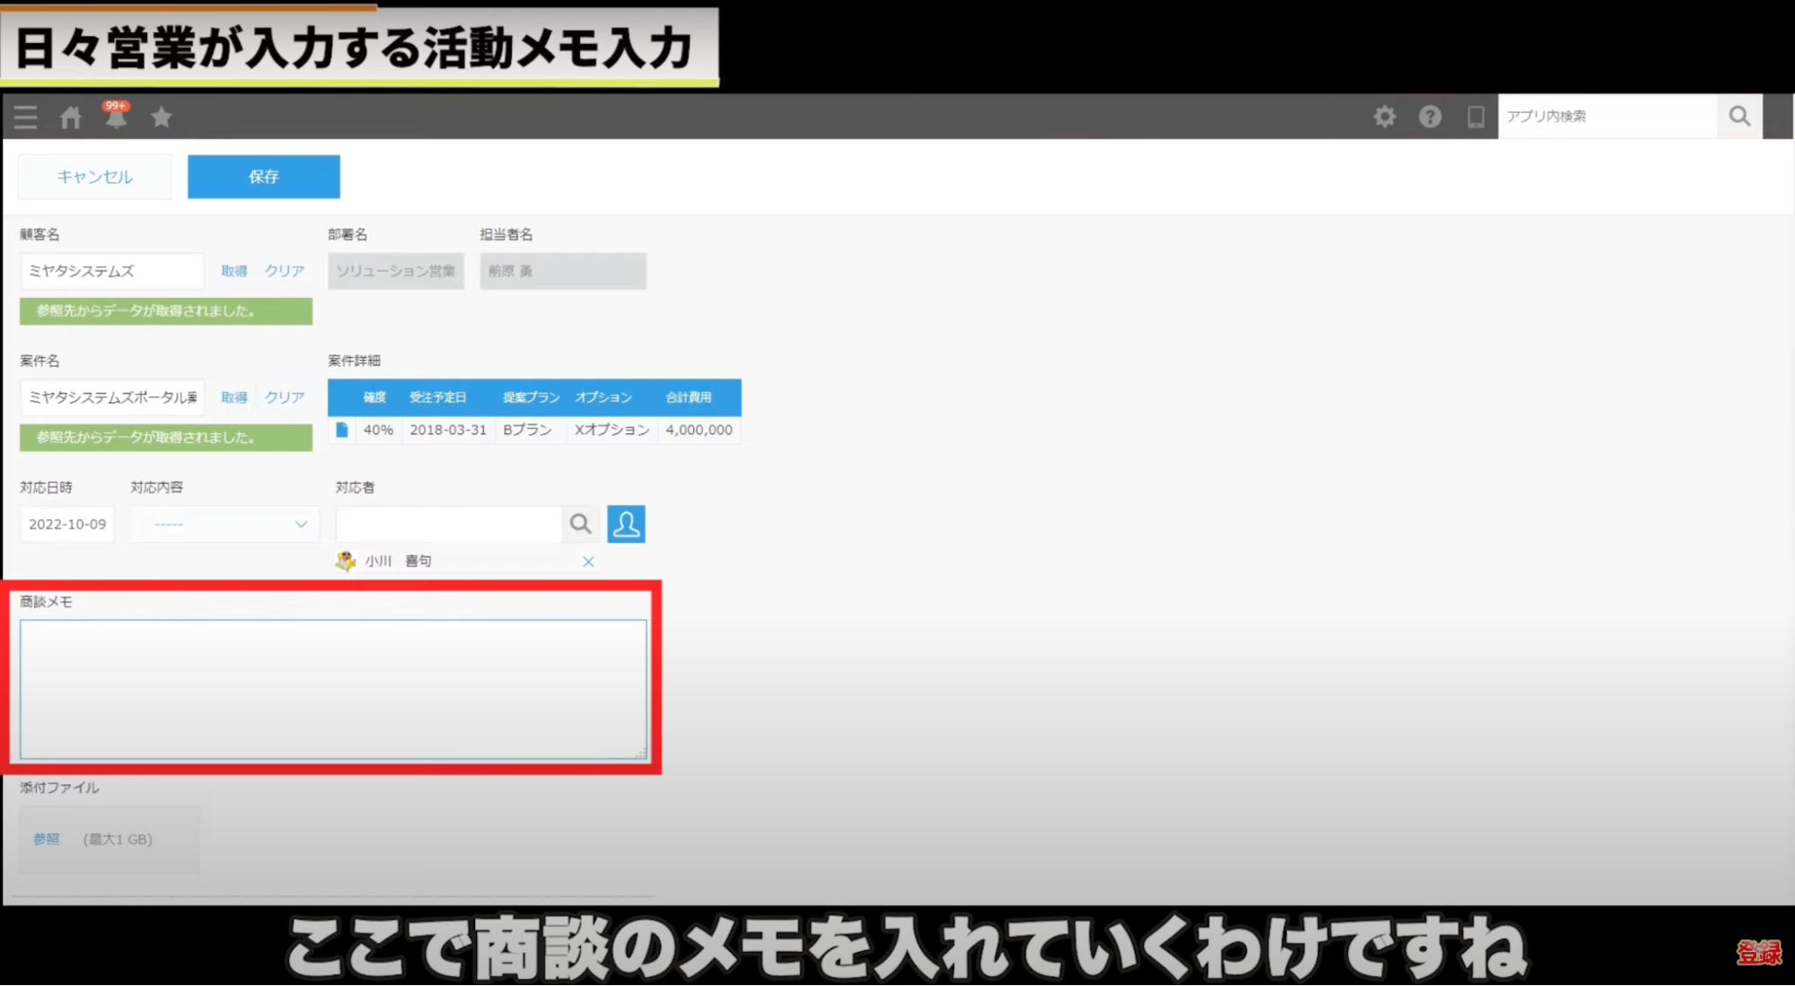Click into the 商談メモ text area
The width and height of the screenshot is (1795, 986).
tap(333, 688)
